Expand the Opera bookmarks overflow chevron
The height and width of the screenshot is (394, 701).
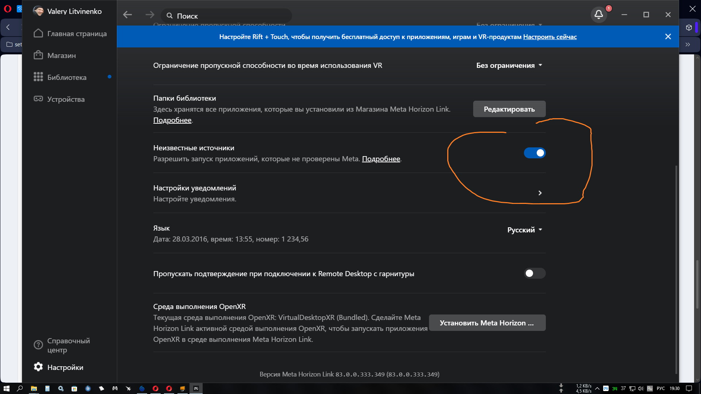688,45
